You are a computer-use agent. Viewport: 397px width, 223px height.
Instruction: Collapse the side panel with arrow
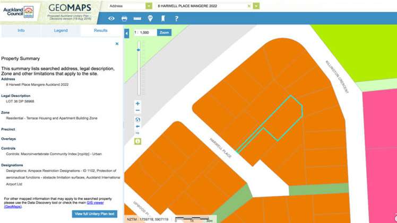click(x=127, y=33)
